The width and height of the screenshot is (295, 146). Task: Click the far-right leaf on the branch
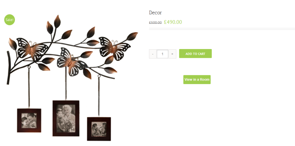click(132, 36)
